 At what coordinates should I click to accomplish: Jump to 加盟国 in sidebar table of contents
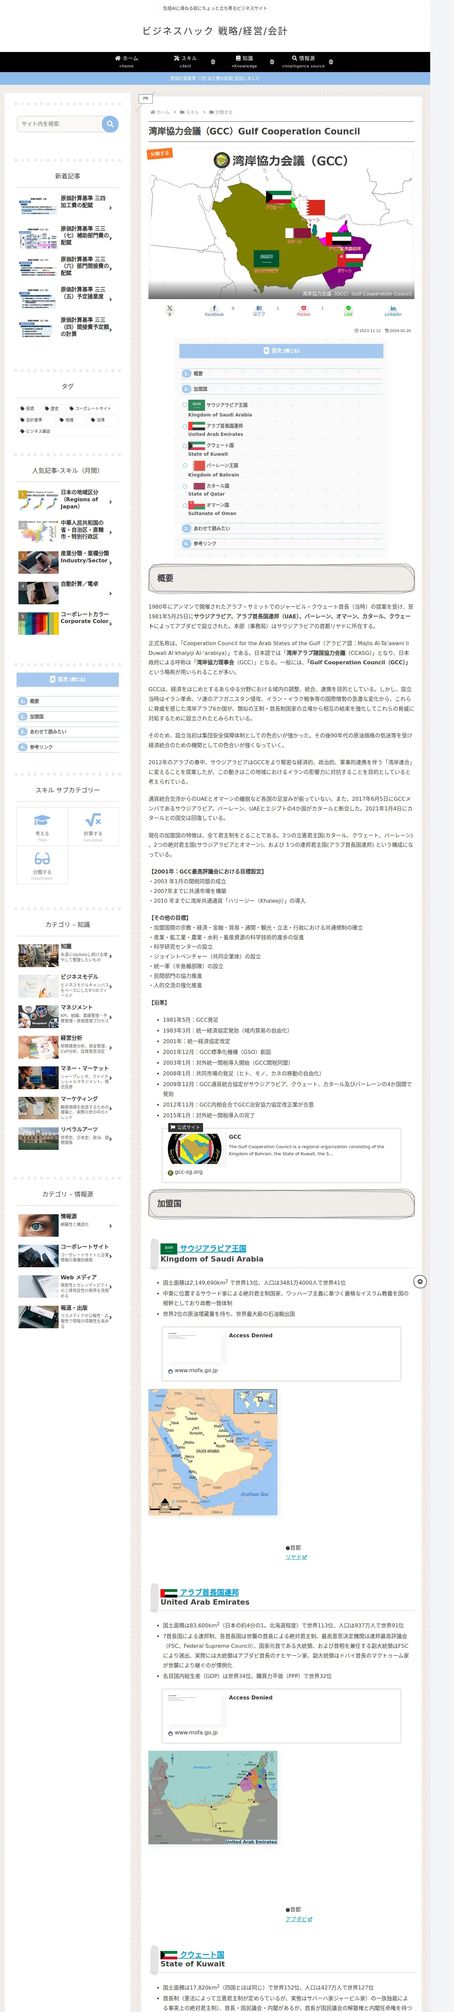click(x=37, y=716)
